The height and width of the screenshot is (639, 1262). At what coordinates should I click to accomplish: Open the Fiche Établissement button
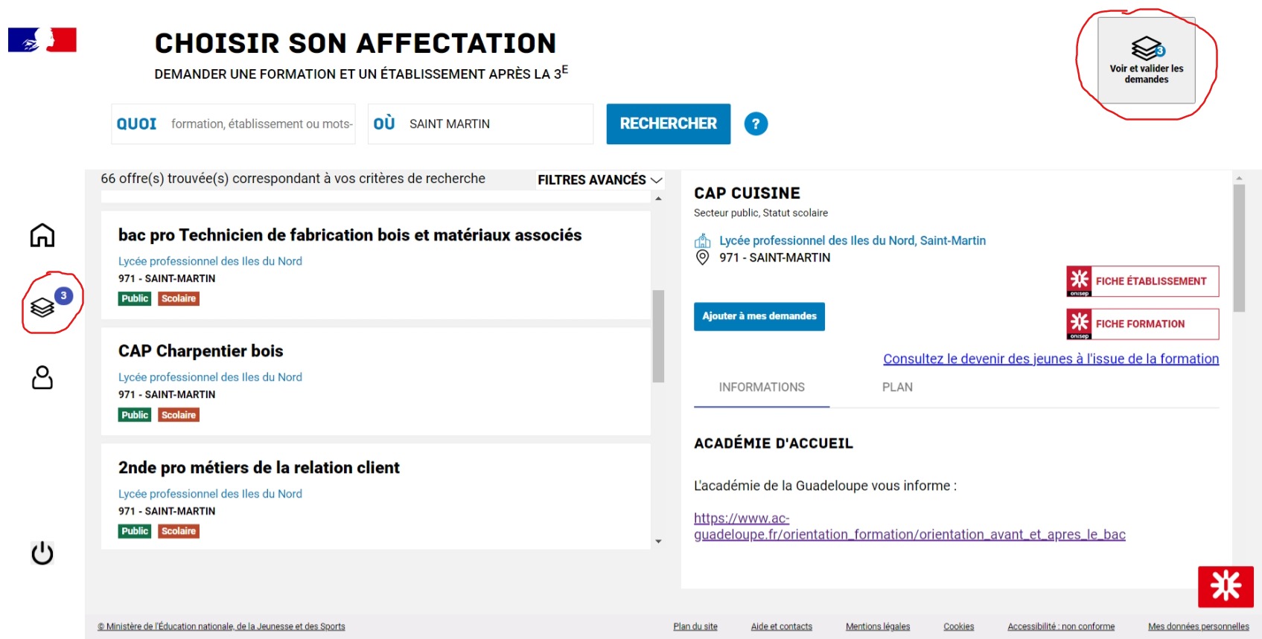pyautogui.click(x=1142, y=281)
